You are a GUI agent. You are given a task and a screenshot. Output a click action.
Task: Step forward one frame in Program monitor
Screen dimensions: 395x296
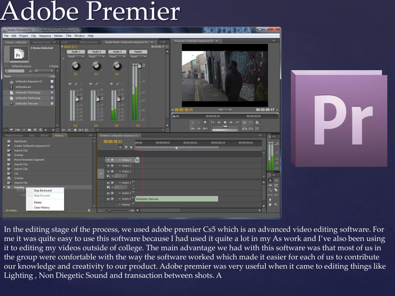[231, 122]
